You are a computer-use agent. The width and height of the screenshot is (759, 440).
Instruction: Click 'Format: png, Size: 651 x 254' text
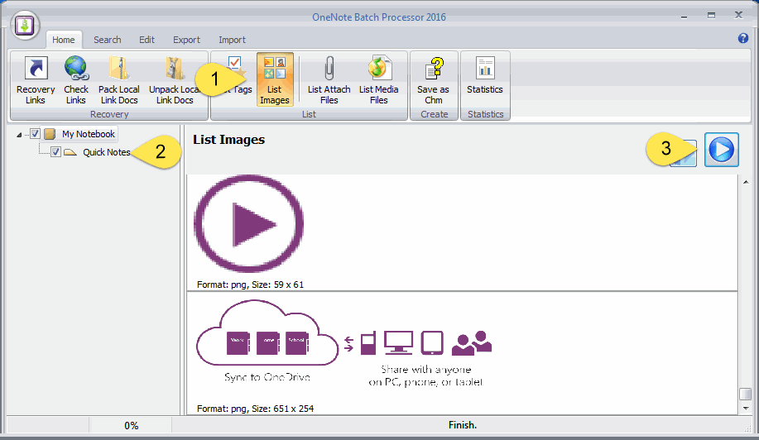(x=255, y=409)
